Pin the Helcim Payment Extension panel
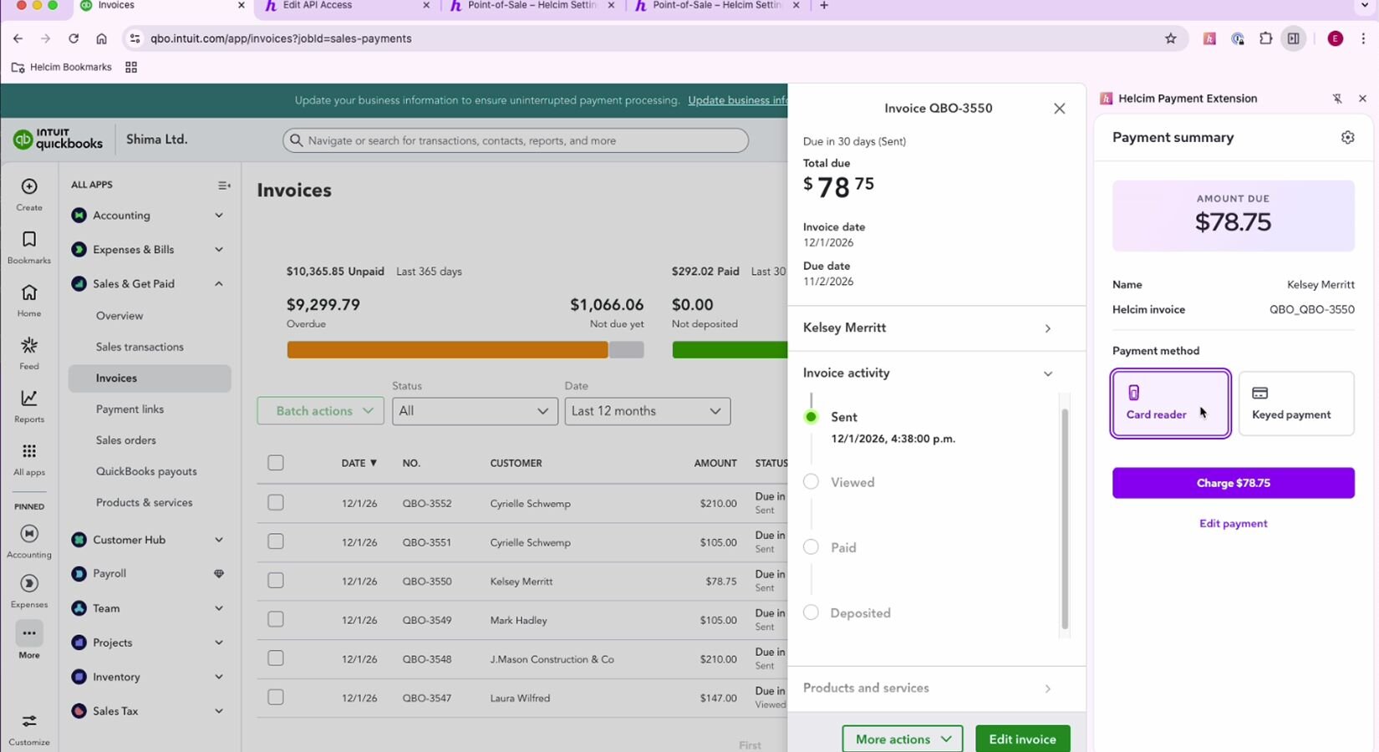The image size is (1379, 752). (1337, 99)
